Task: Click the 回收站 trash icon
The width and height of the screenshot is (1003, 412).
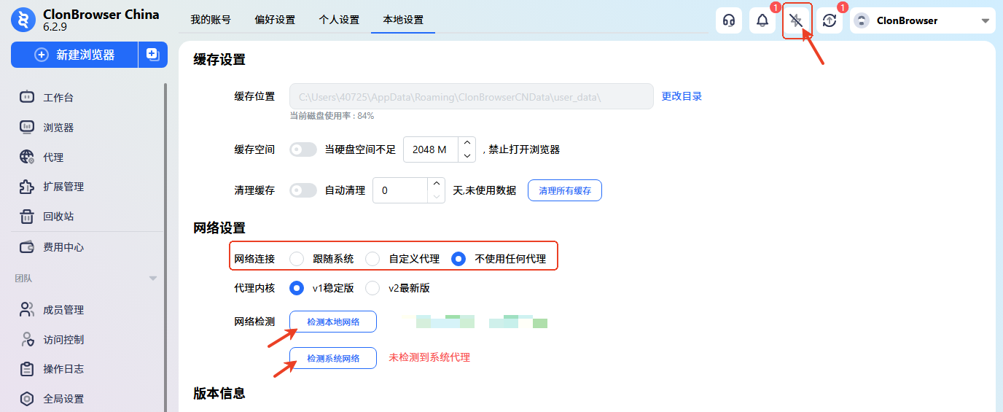Action: (x=27, y=217)
